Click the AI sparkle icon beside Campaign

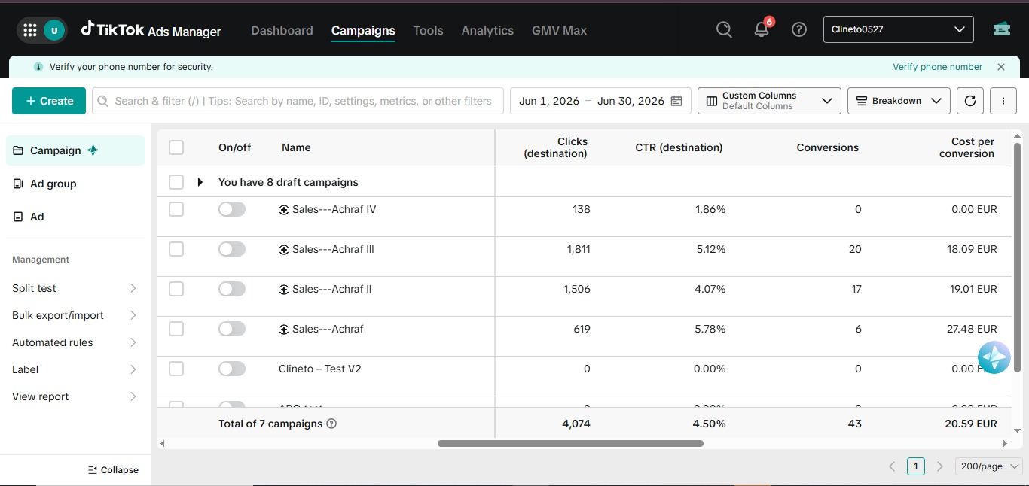click(93, 150)
